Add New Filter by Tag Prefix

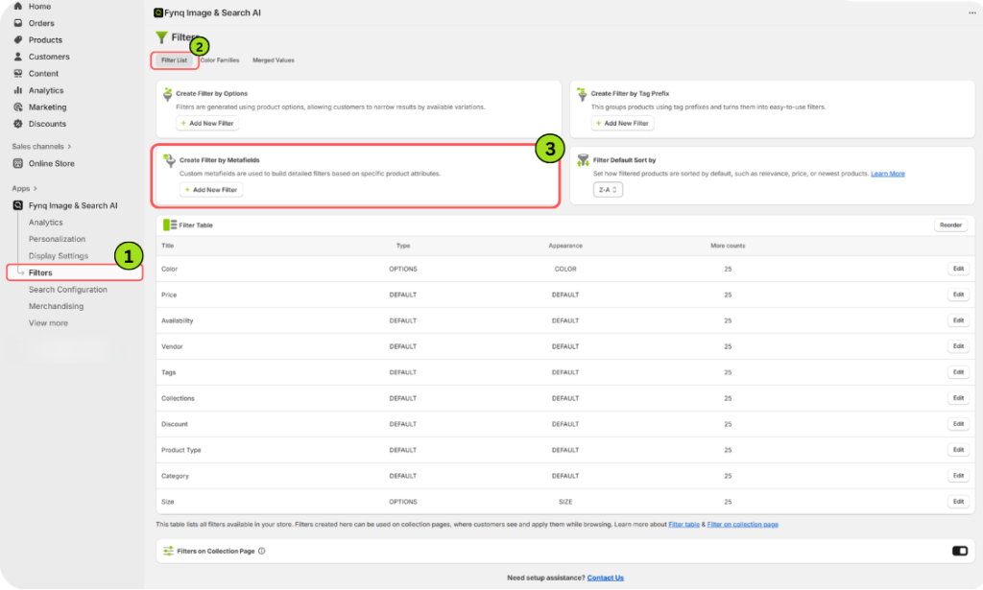622,124
